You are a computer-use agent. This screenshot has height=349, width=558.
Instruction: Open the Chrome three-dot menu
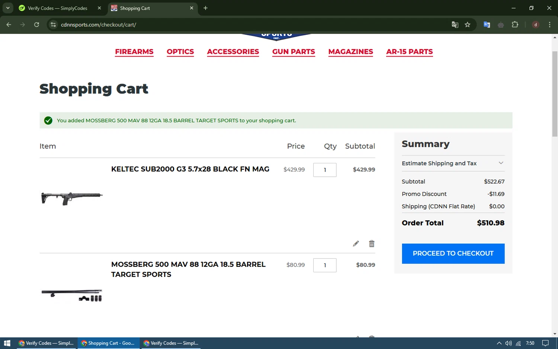pos(549,25)
